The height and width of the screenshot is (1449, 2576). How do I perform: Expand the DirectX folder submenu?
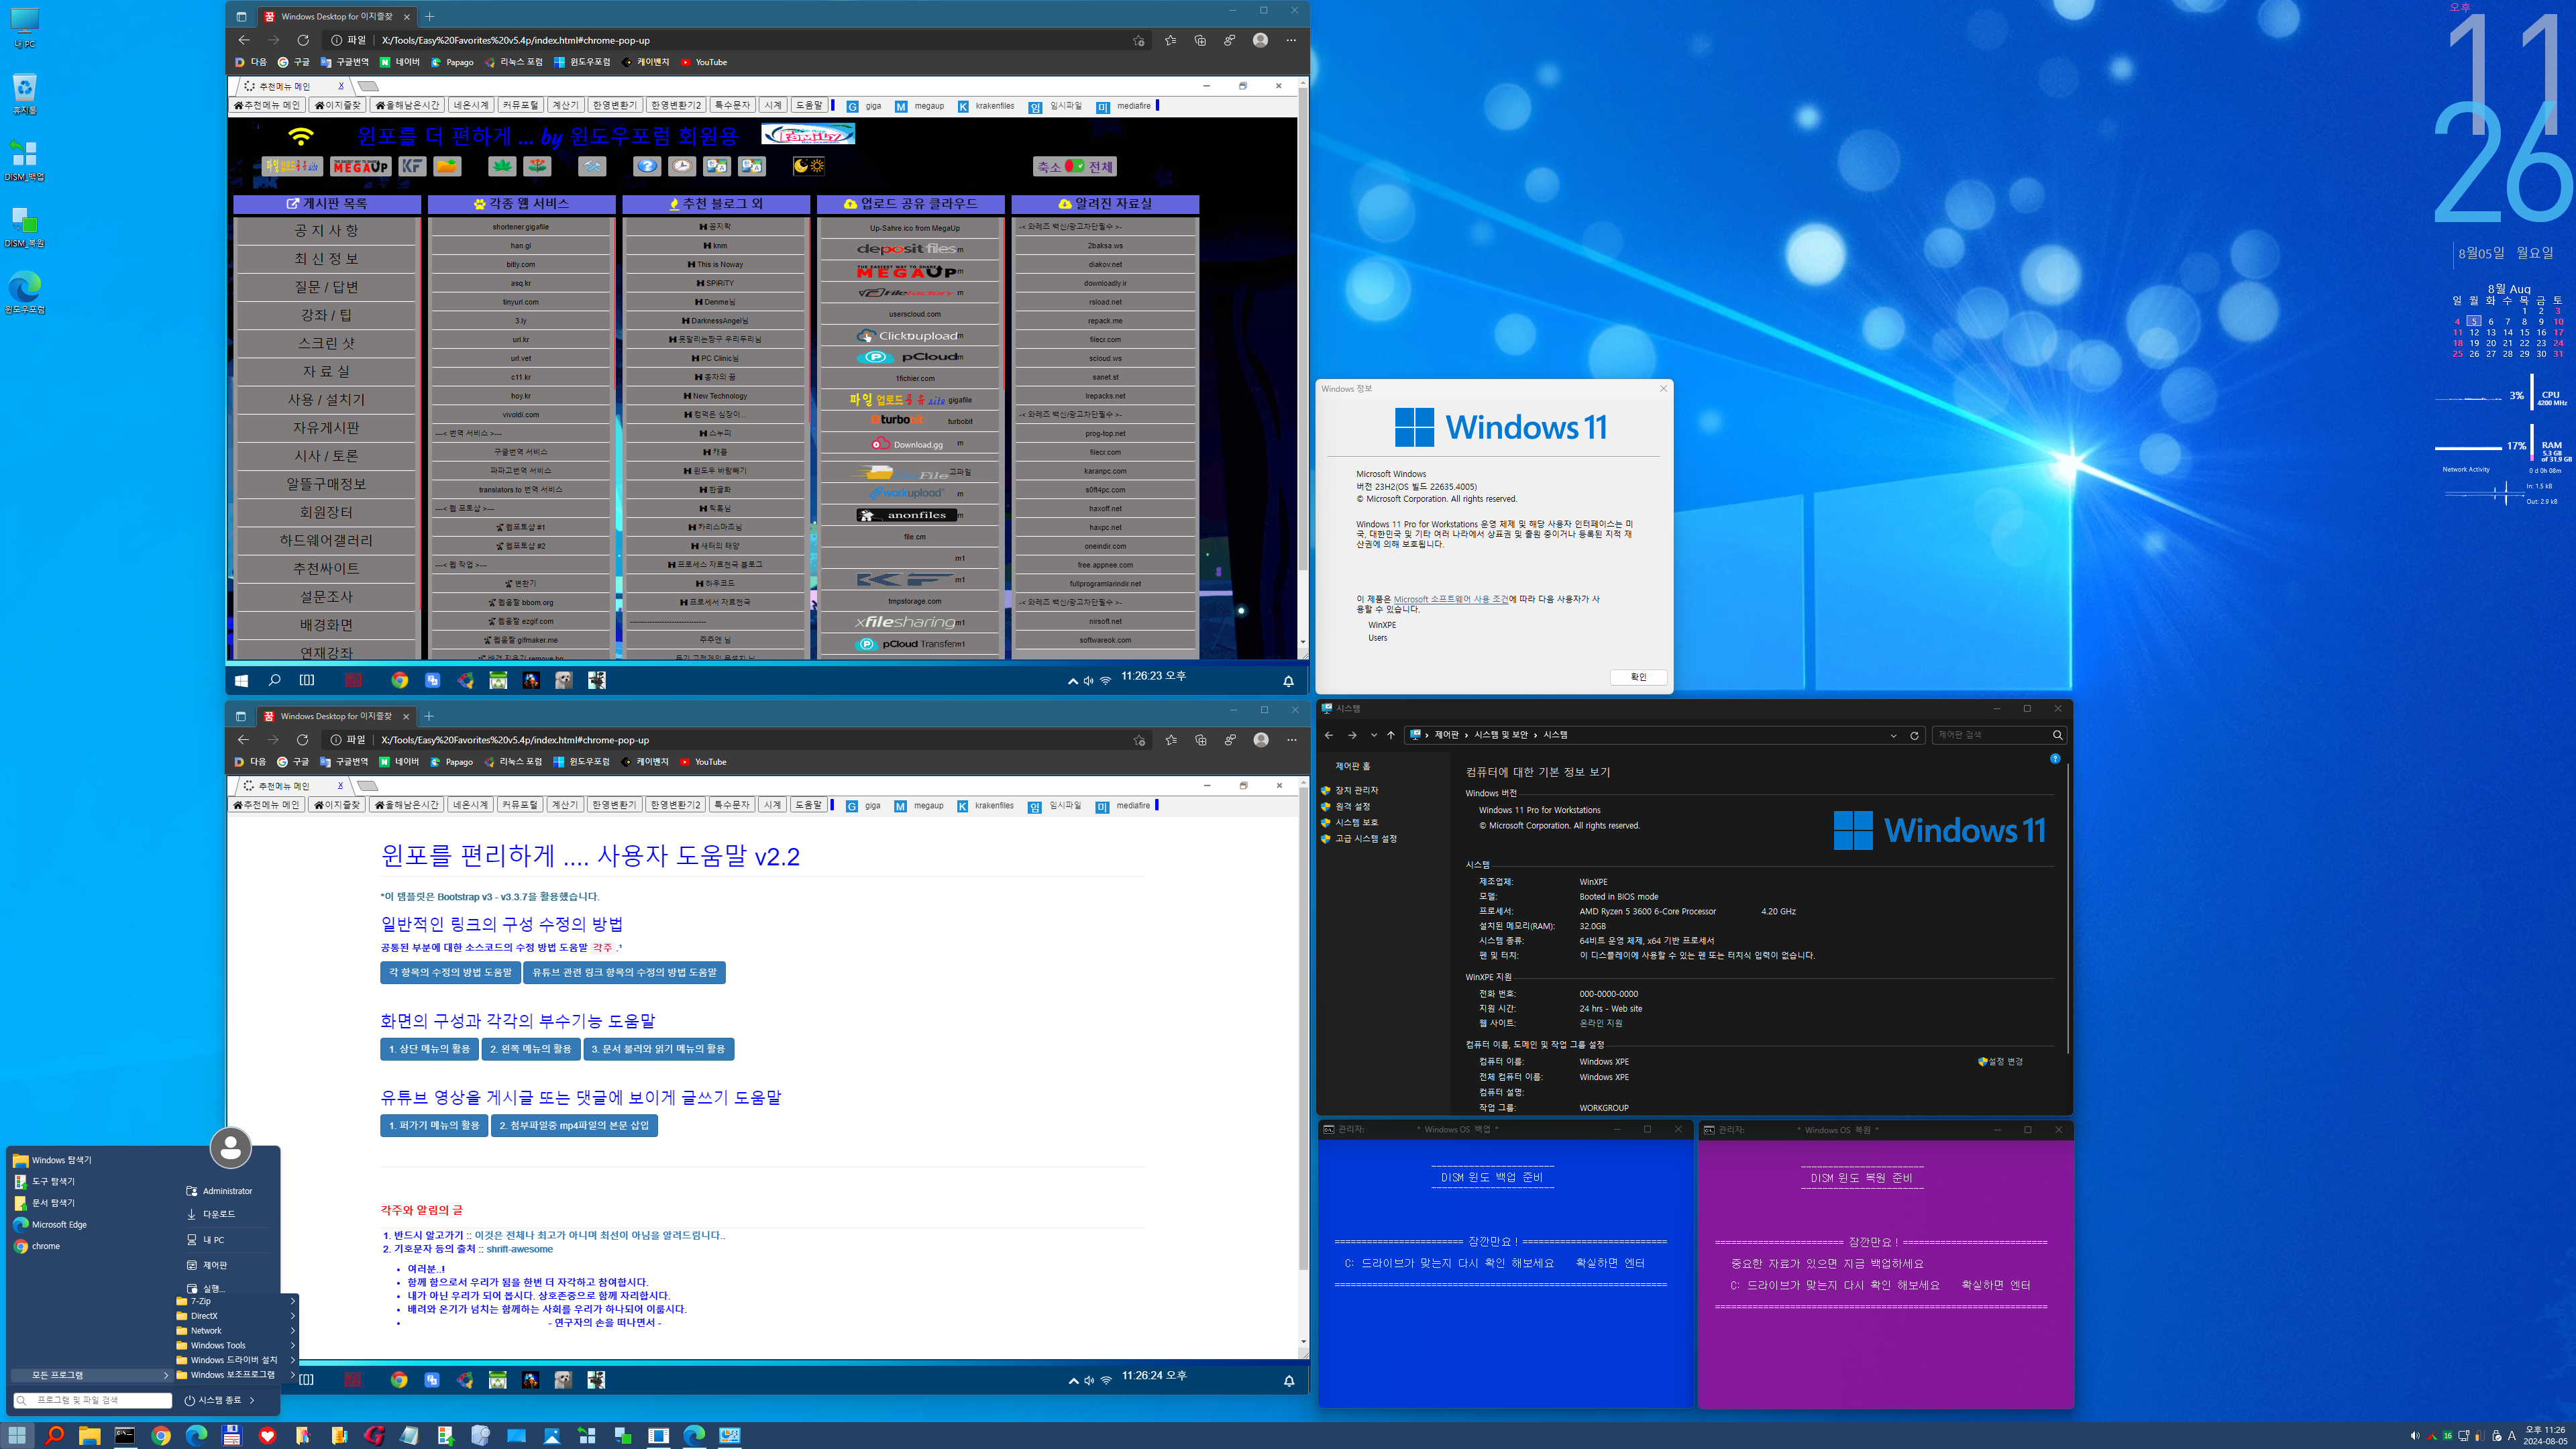point(293,1316)
